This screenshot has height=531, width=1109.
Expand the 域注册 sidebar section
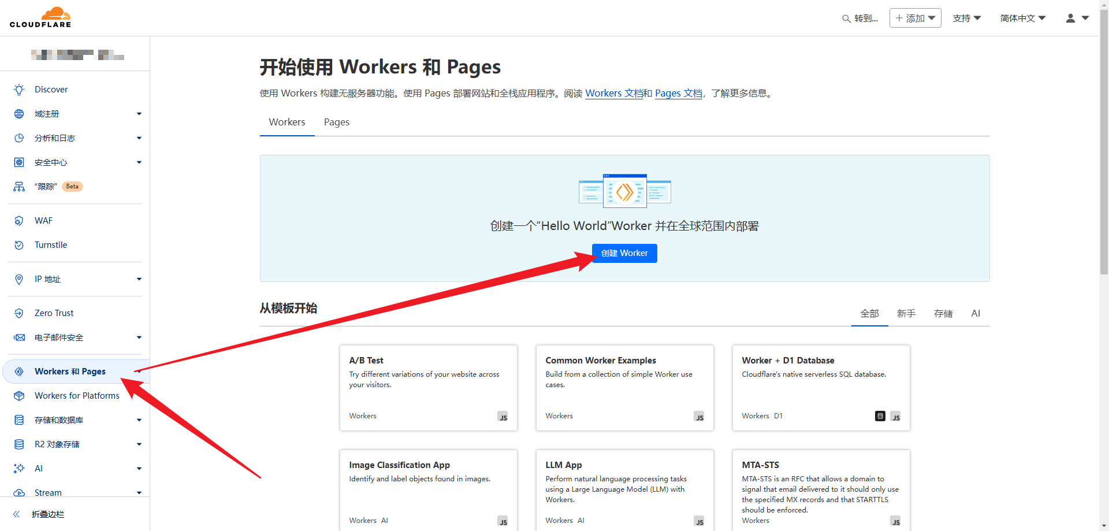click(x=139, y=114)
